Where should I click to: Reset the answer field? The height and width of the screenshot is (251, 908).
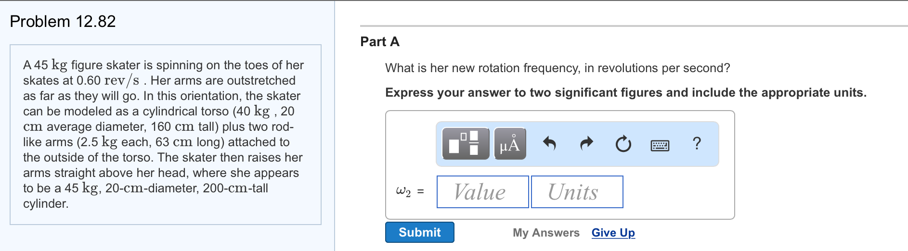(623, 143)
